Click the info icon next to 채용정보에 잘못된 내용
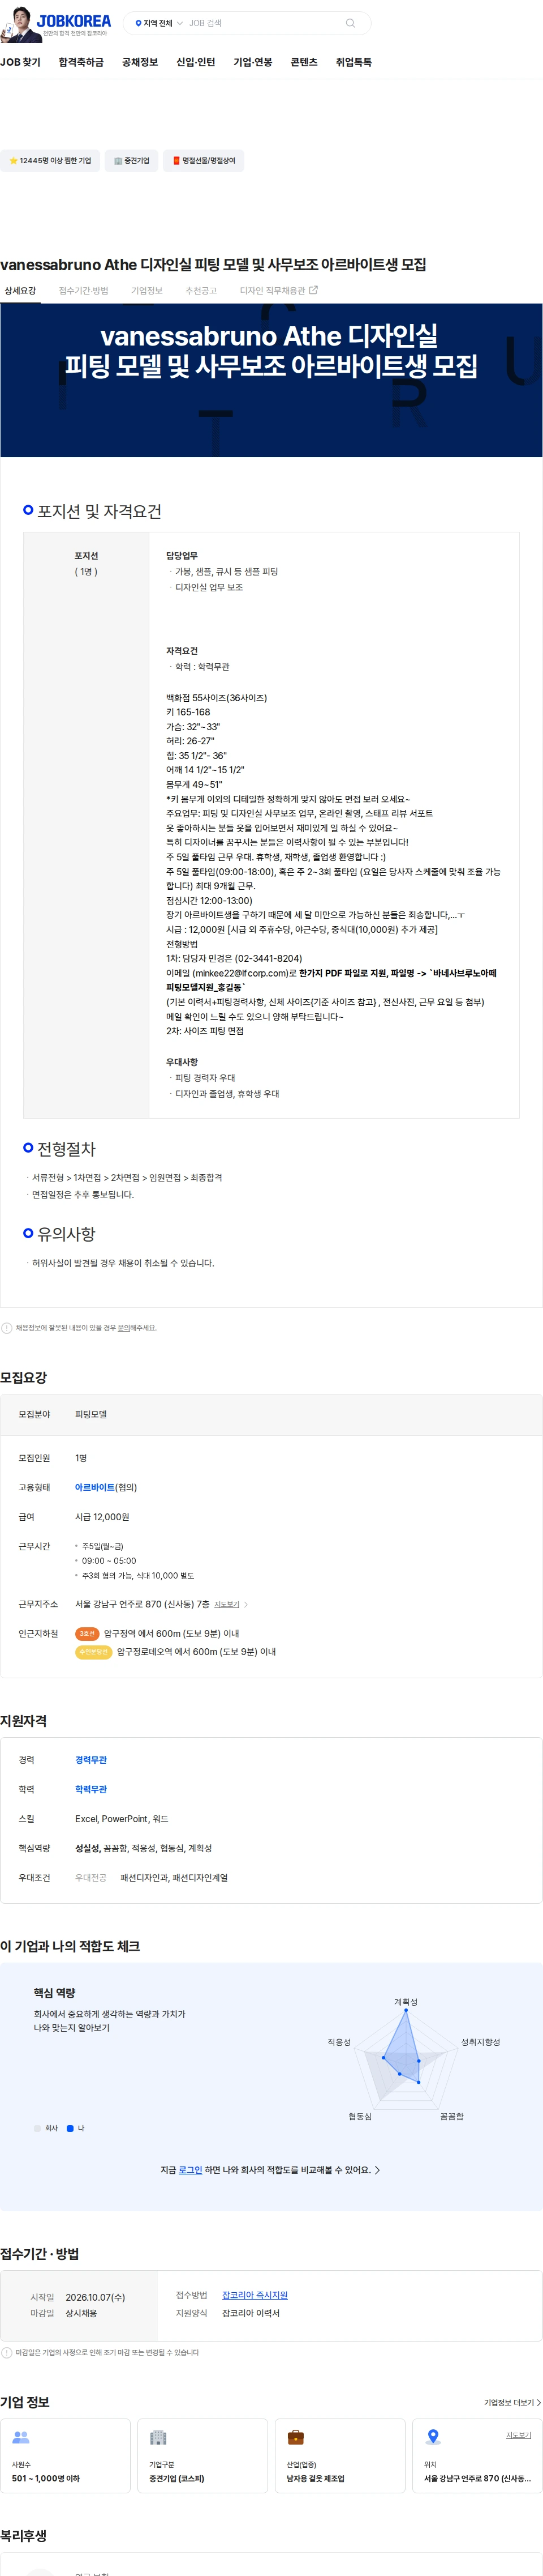The height and width of the screenshot is (2576, 543). pos(7,1328)
